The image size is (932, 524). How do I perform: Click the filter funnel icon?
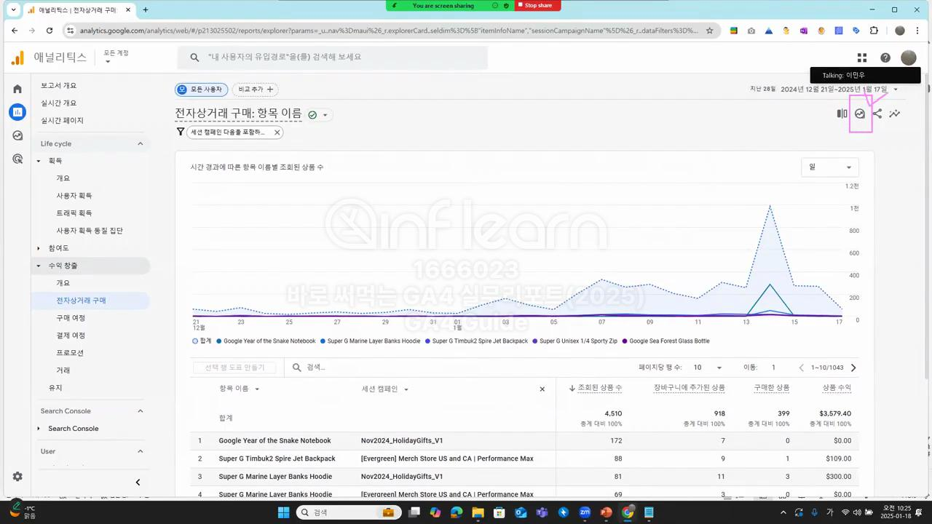click(181, 132)
